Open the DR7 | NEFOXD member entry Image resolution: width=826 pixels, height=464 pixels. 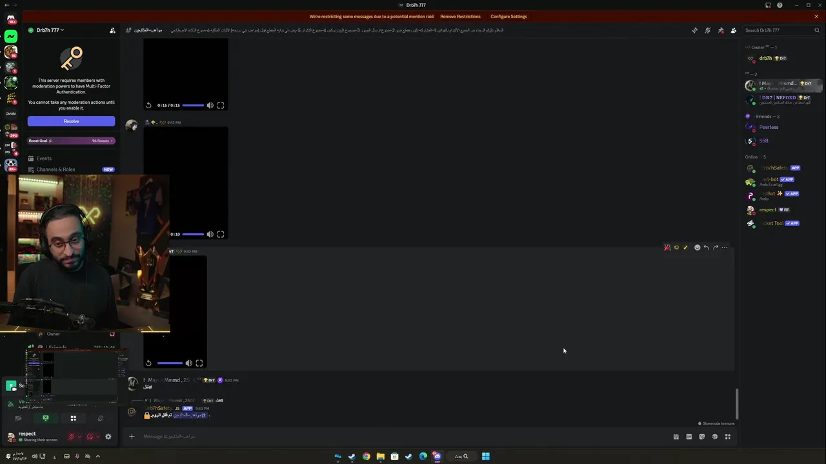783,99
